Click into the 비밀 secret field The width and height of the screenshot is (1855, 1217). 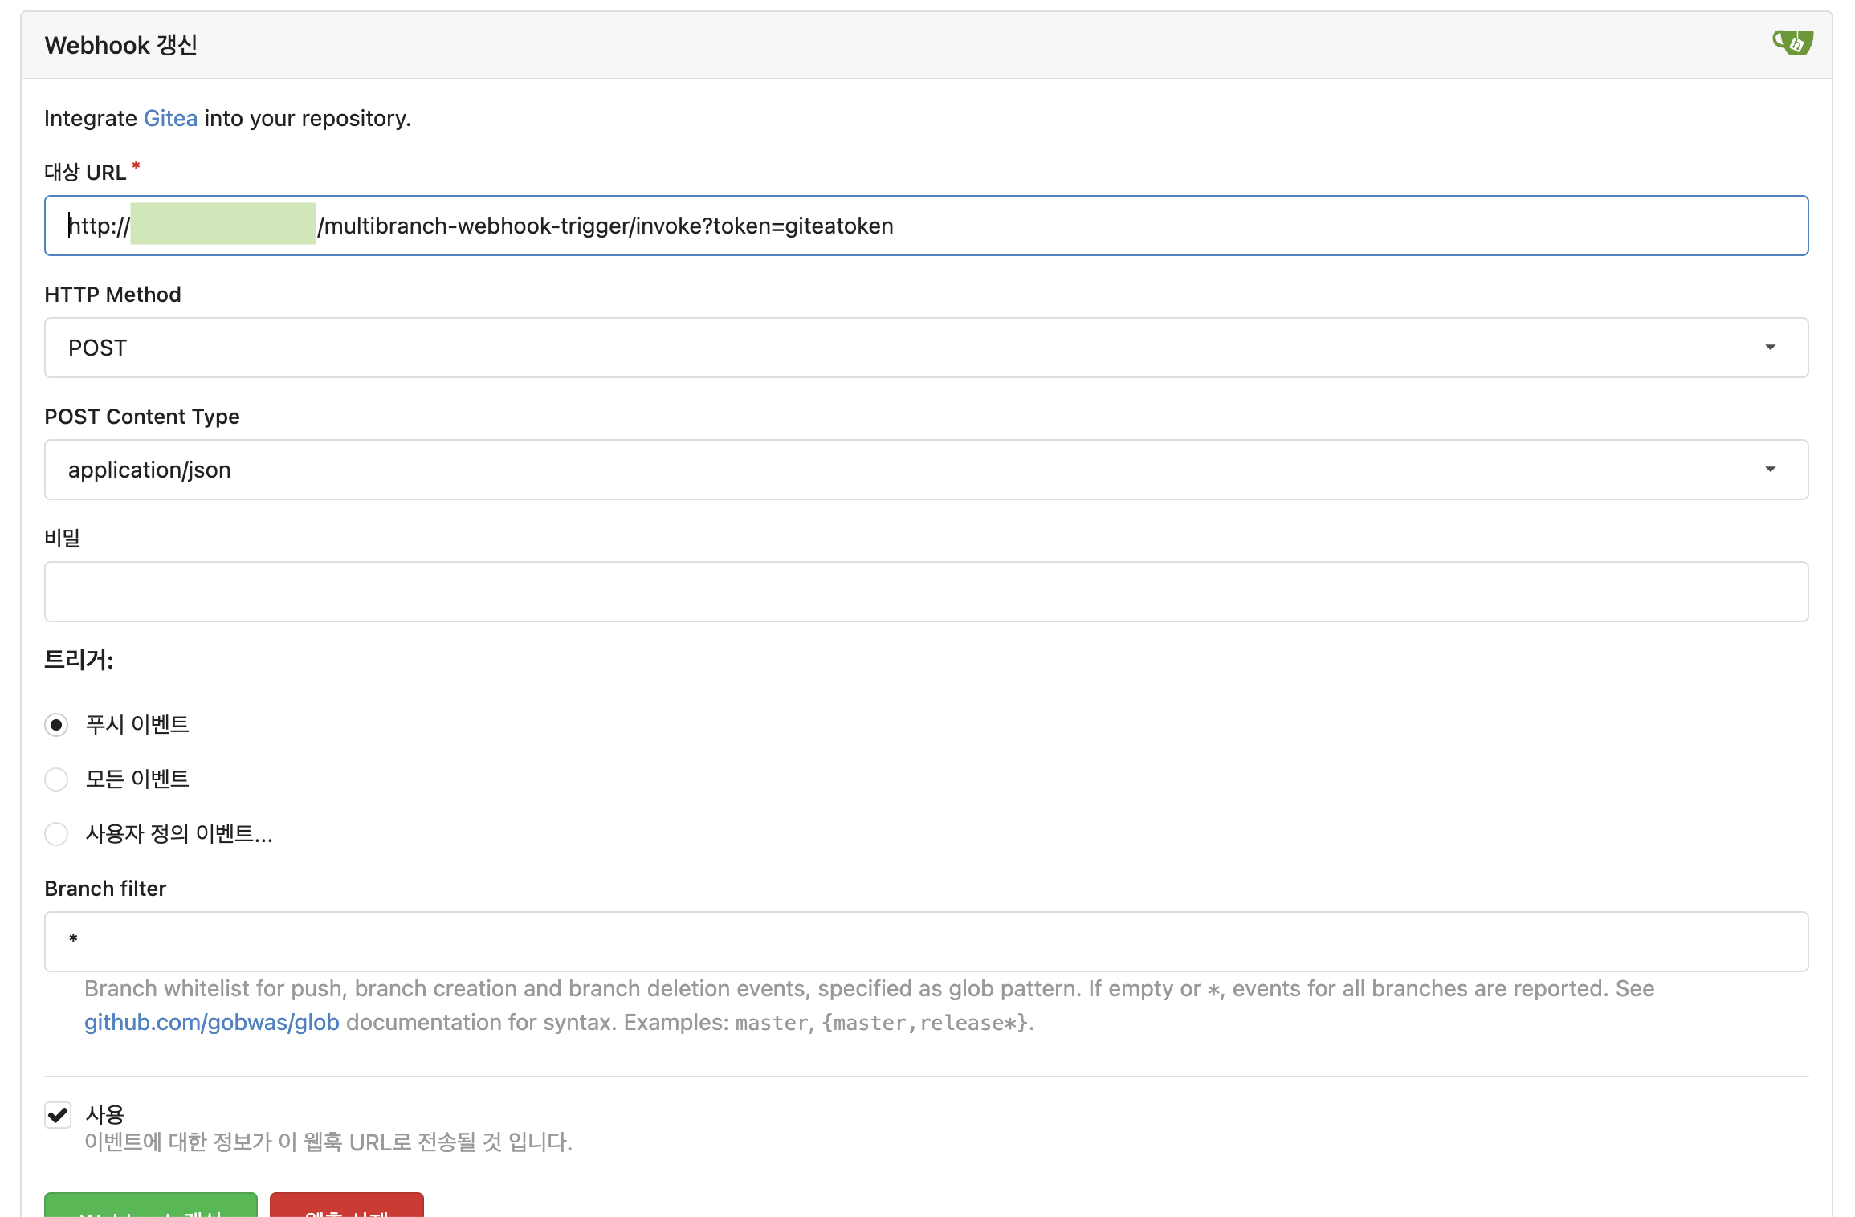(925, 592)
